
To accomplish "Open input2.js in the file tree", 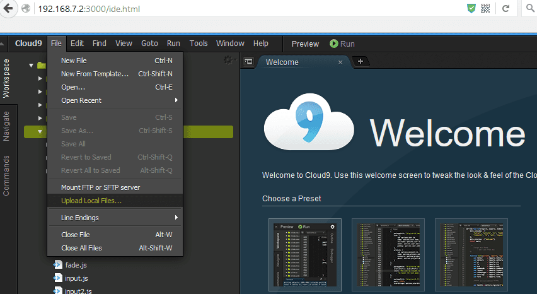I will pyautogui.click(x=78, y=291).
